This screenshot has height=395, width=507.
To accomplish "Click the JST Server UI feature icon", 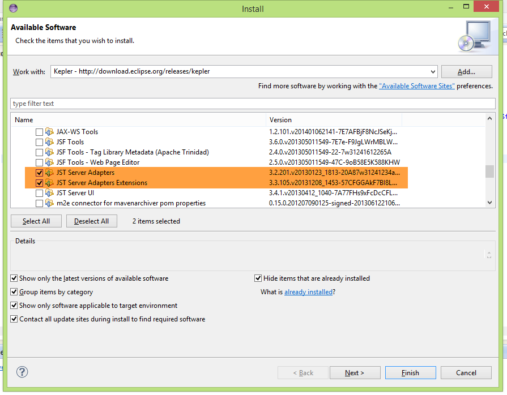I will (49, 193).
